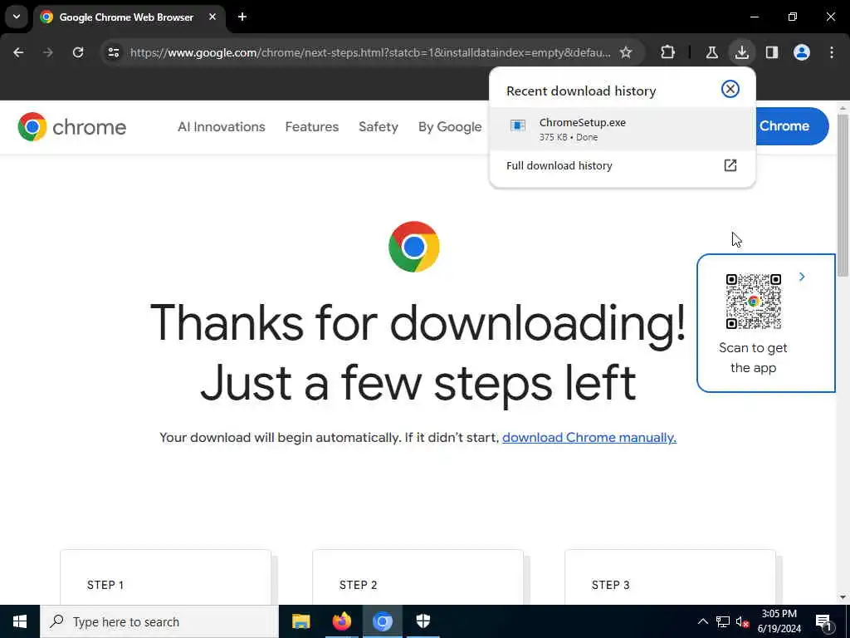Show hidden system tray icons
The height and width of the screenshot is (638, 850).
click(702, 621)
